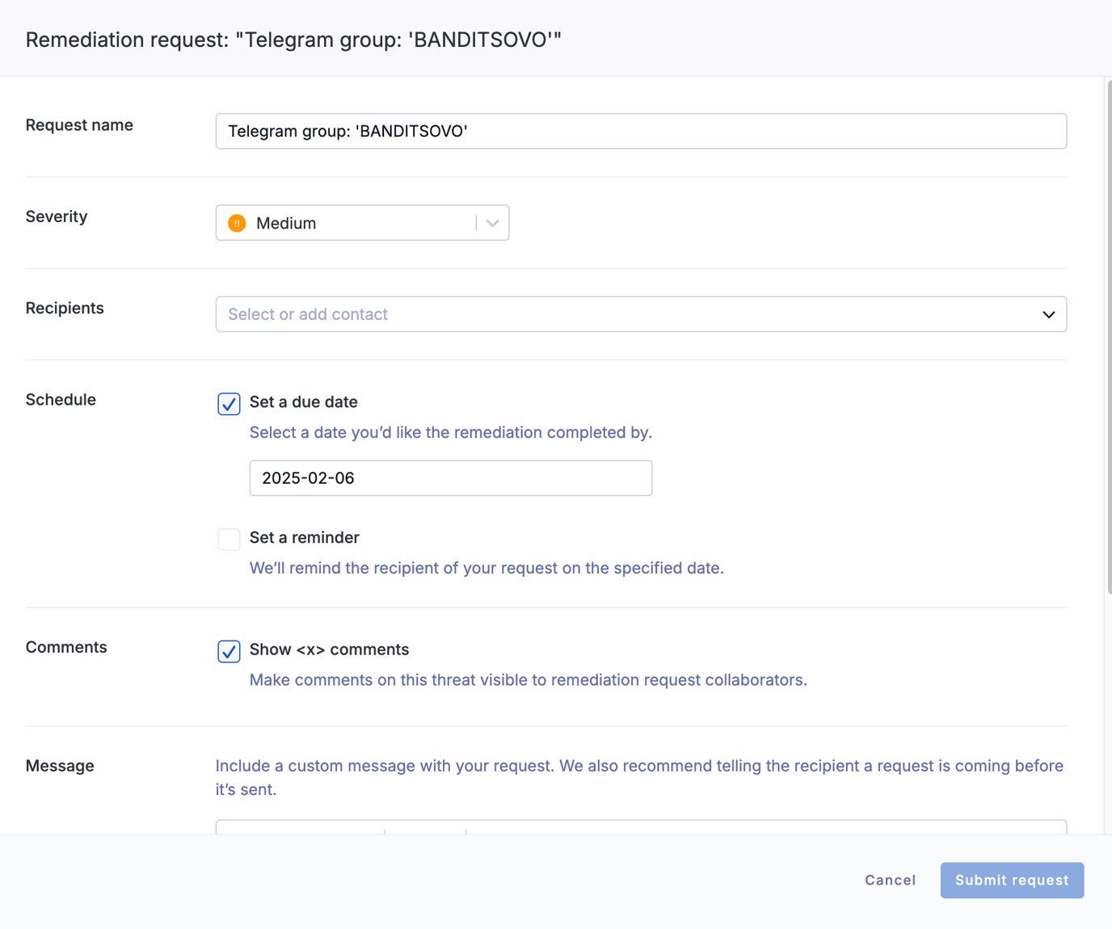1112x929 pixels.
Task: Click the due date field showing 2025-02-06
Action: (450, 477)
